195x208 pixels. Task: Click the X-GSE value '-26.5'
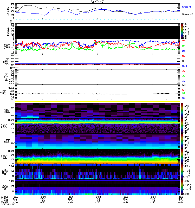[180, 197]
